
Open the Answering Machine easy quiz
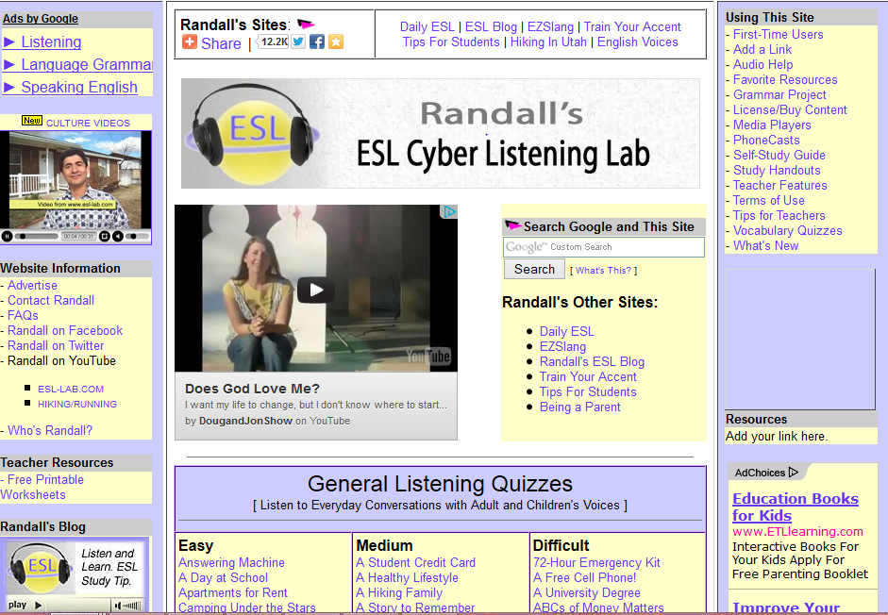[x=231, y=562]
